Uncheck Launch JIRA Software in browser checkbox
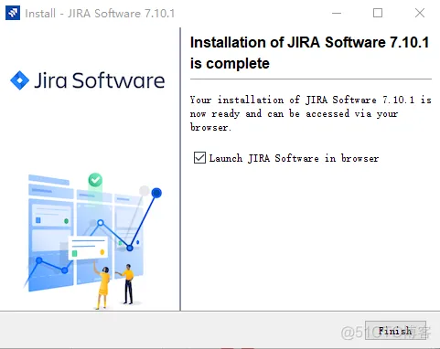Screen dimensions: 440x349 click(199, 158)
